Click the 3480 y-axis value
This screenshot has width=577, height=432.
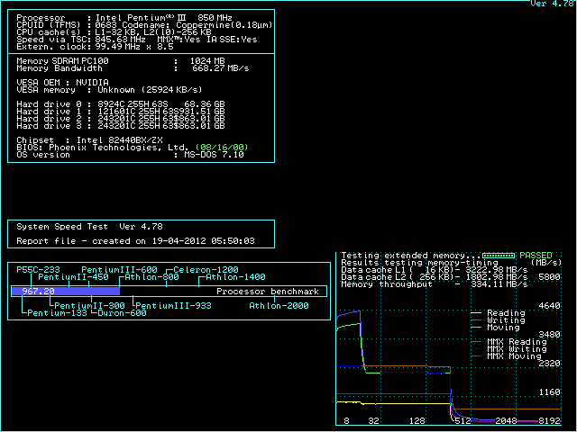pyautogui.click(x=549, y=335)
